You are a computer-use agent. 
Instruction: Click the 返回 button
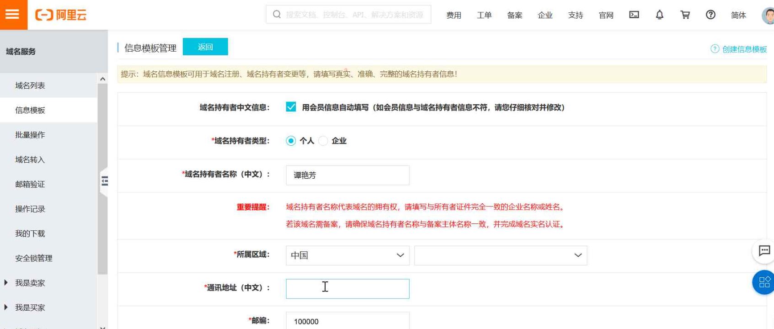point(205,47)
